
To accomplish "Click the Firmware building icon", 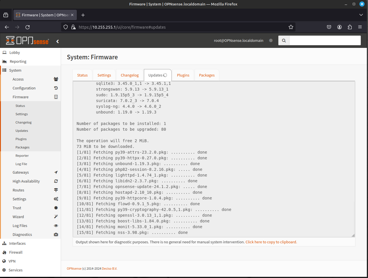I will pyautogui.click(x=56, y=97).
